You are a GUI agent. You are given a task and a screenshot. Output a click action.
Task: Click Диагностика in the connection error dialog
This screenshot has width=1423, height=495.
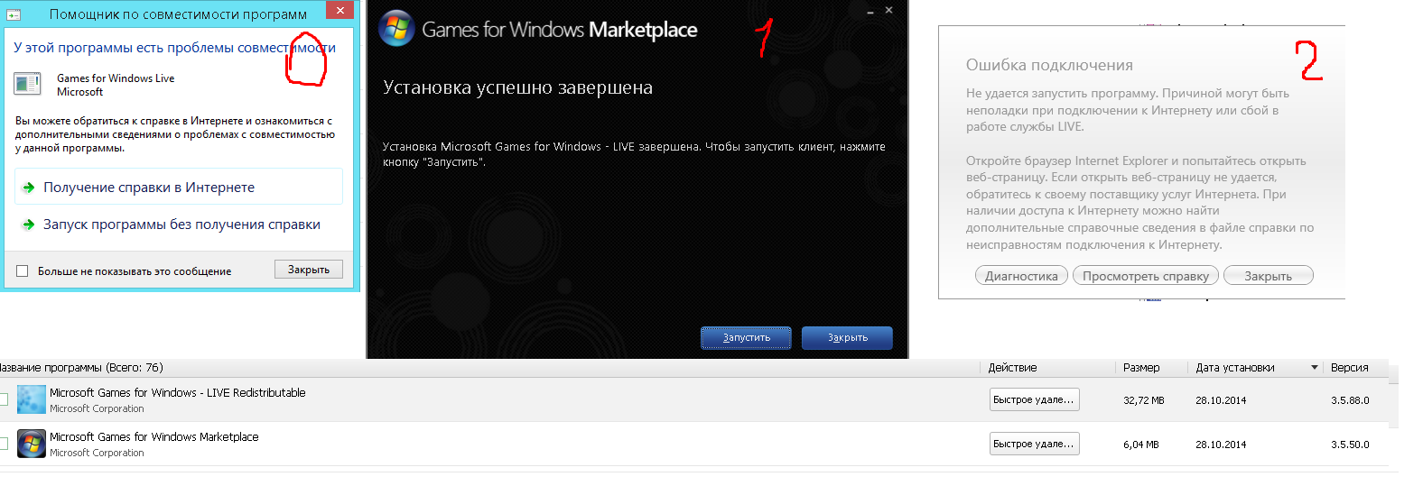pos(1021,276)
